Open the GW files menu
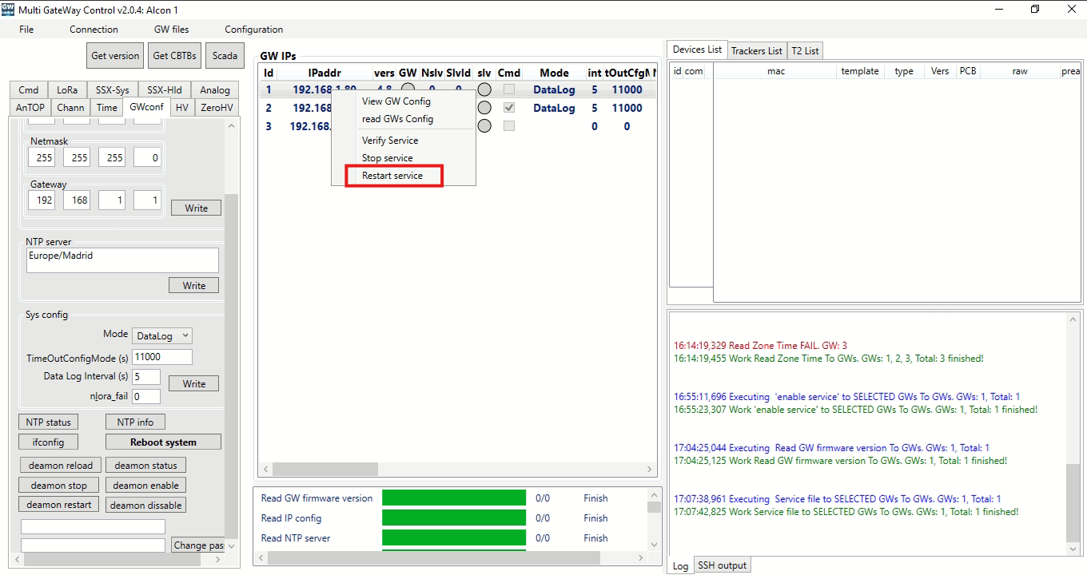 point(172,30)
